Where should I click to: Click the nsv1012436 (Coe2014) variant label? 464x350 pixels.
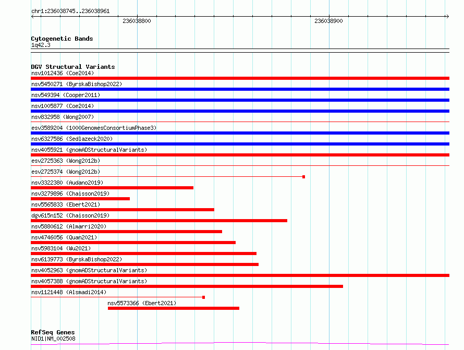click(63, 73)
